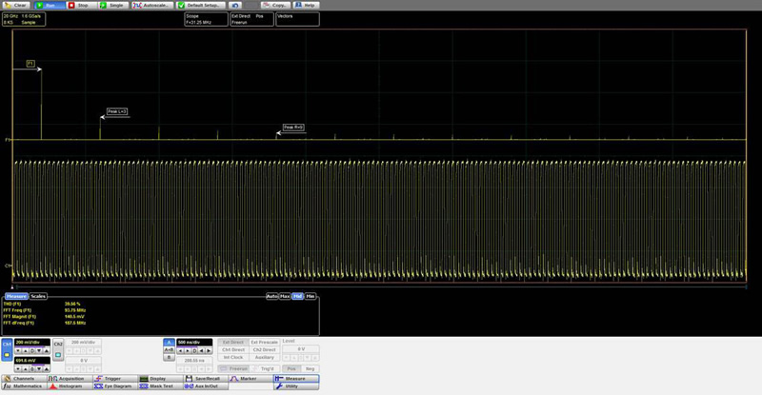This screenshot has width=762, height=395.
Task: Click the Copy toolbar button
Action: click(275, 5)
